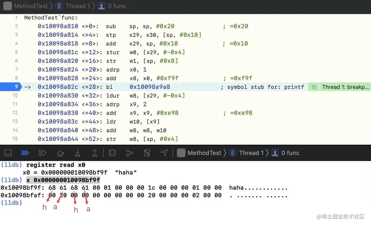Click 'stur' instruction on line 5
371x226 pixels.
(112, 52)
